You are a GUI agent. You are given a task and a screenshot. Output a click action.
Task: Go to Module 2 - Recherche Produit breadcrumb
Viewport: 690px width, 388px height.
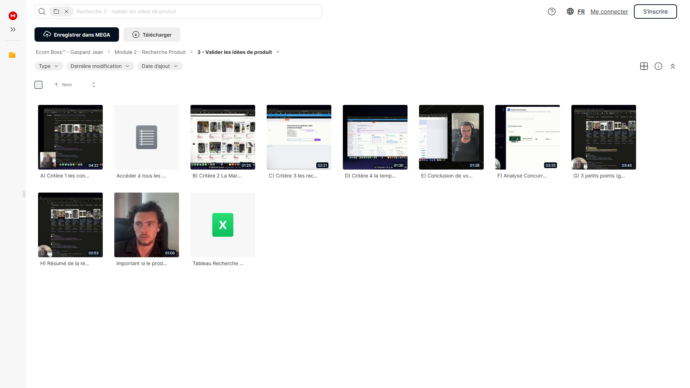(150, 52)
